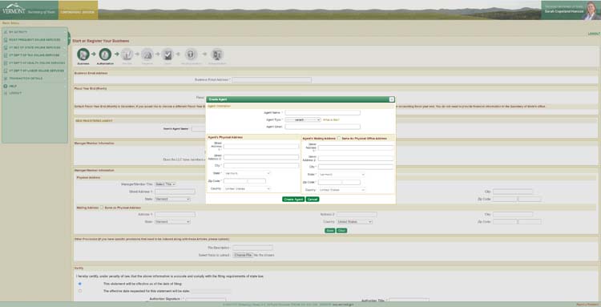Click agent physical Street Address 2 field

[x=261, y=157]
